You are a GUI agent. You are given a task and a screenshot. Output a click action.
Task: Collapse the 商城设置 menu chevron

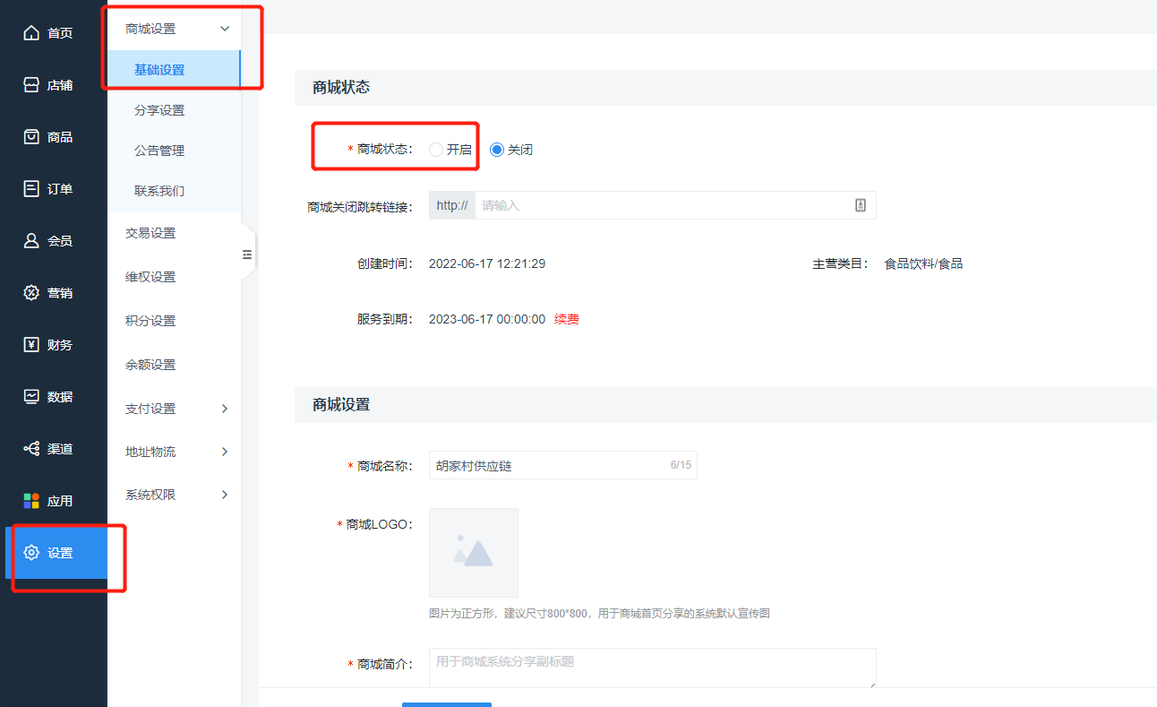tap(225, 29)
